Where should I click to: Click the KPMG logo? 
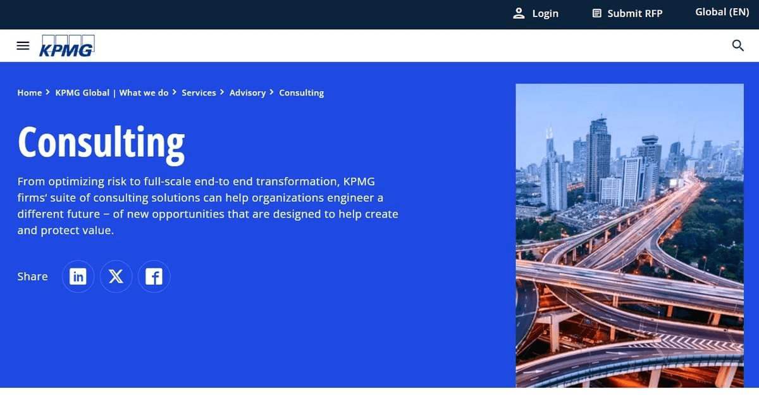coord(67,45)
